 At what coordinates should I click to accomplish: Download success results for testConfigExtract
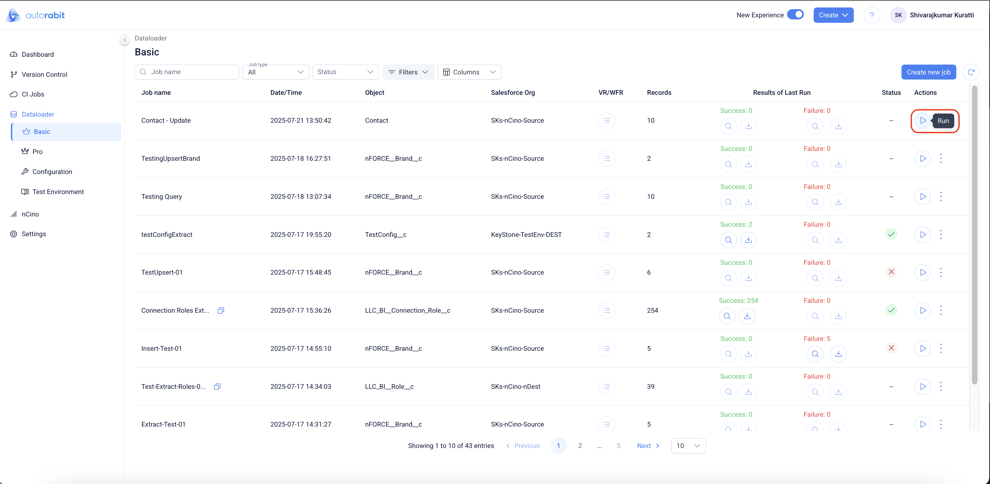748,240
